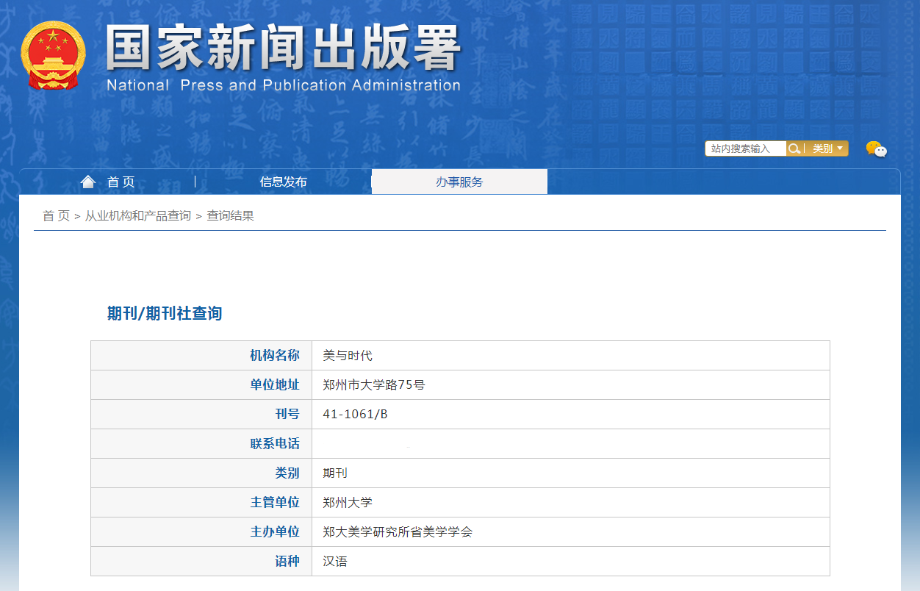Click the national emblem logo
Image resolution: width=920 pixels, height=591 pixels.
53,56
